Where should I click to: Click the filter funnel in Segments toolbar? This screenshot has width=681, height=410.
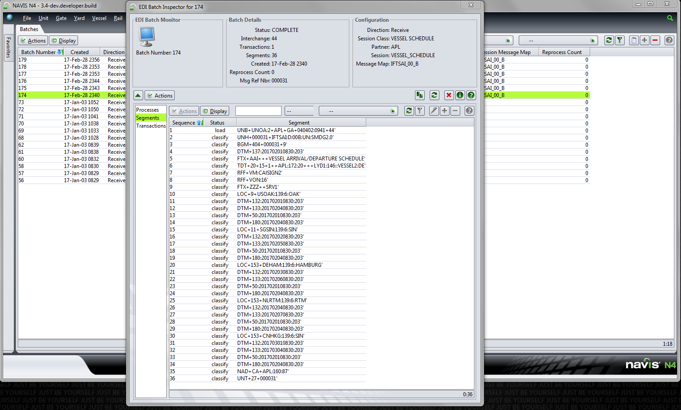click(420, 111)
